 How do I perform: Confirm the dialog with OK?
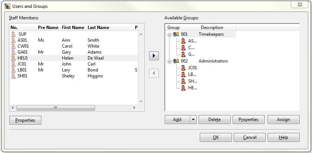pyautogui.click(x=215, y=137)
